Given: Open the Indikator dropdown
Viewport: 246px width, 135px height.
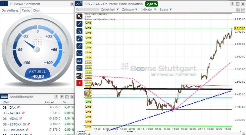Looking at the screenshot, I should tap(148, 10).
